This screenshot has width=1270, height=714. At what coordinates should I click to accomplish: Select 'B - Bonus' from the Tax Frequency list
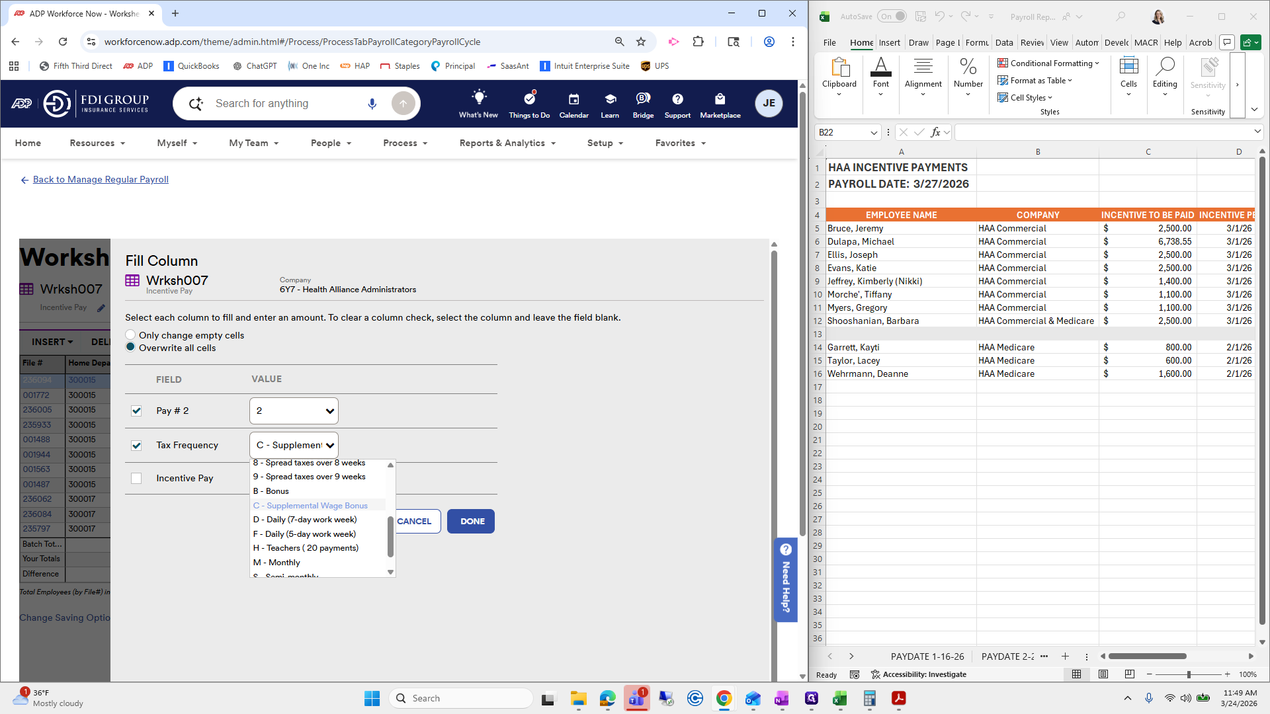[271, 491]
